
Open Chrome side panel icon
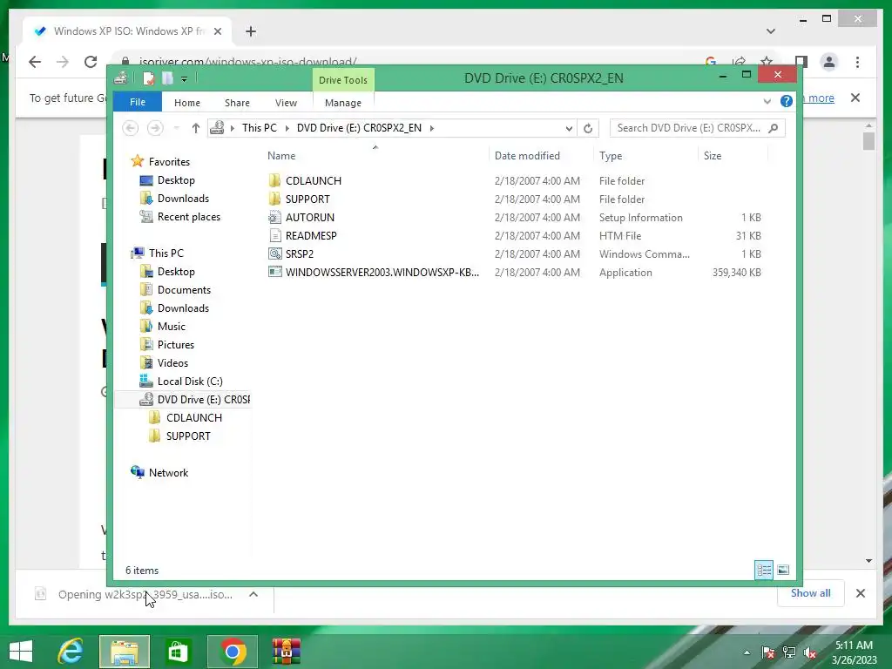pyautogui.click(x=801, y=62)
